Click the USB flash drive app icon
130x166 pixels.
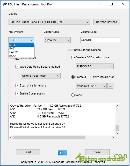[5, 4]
